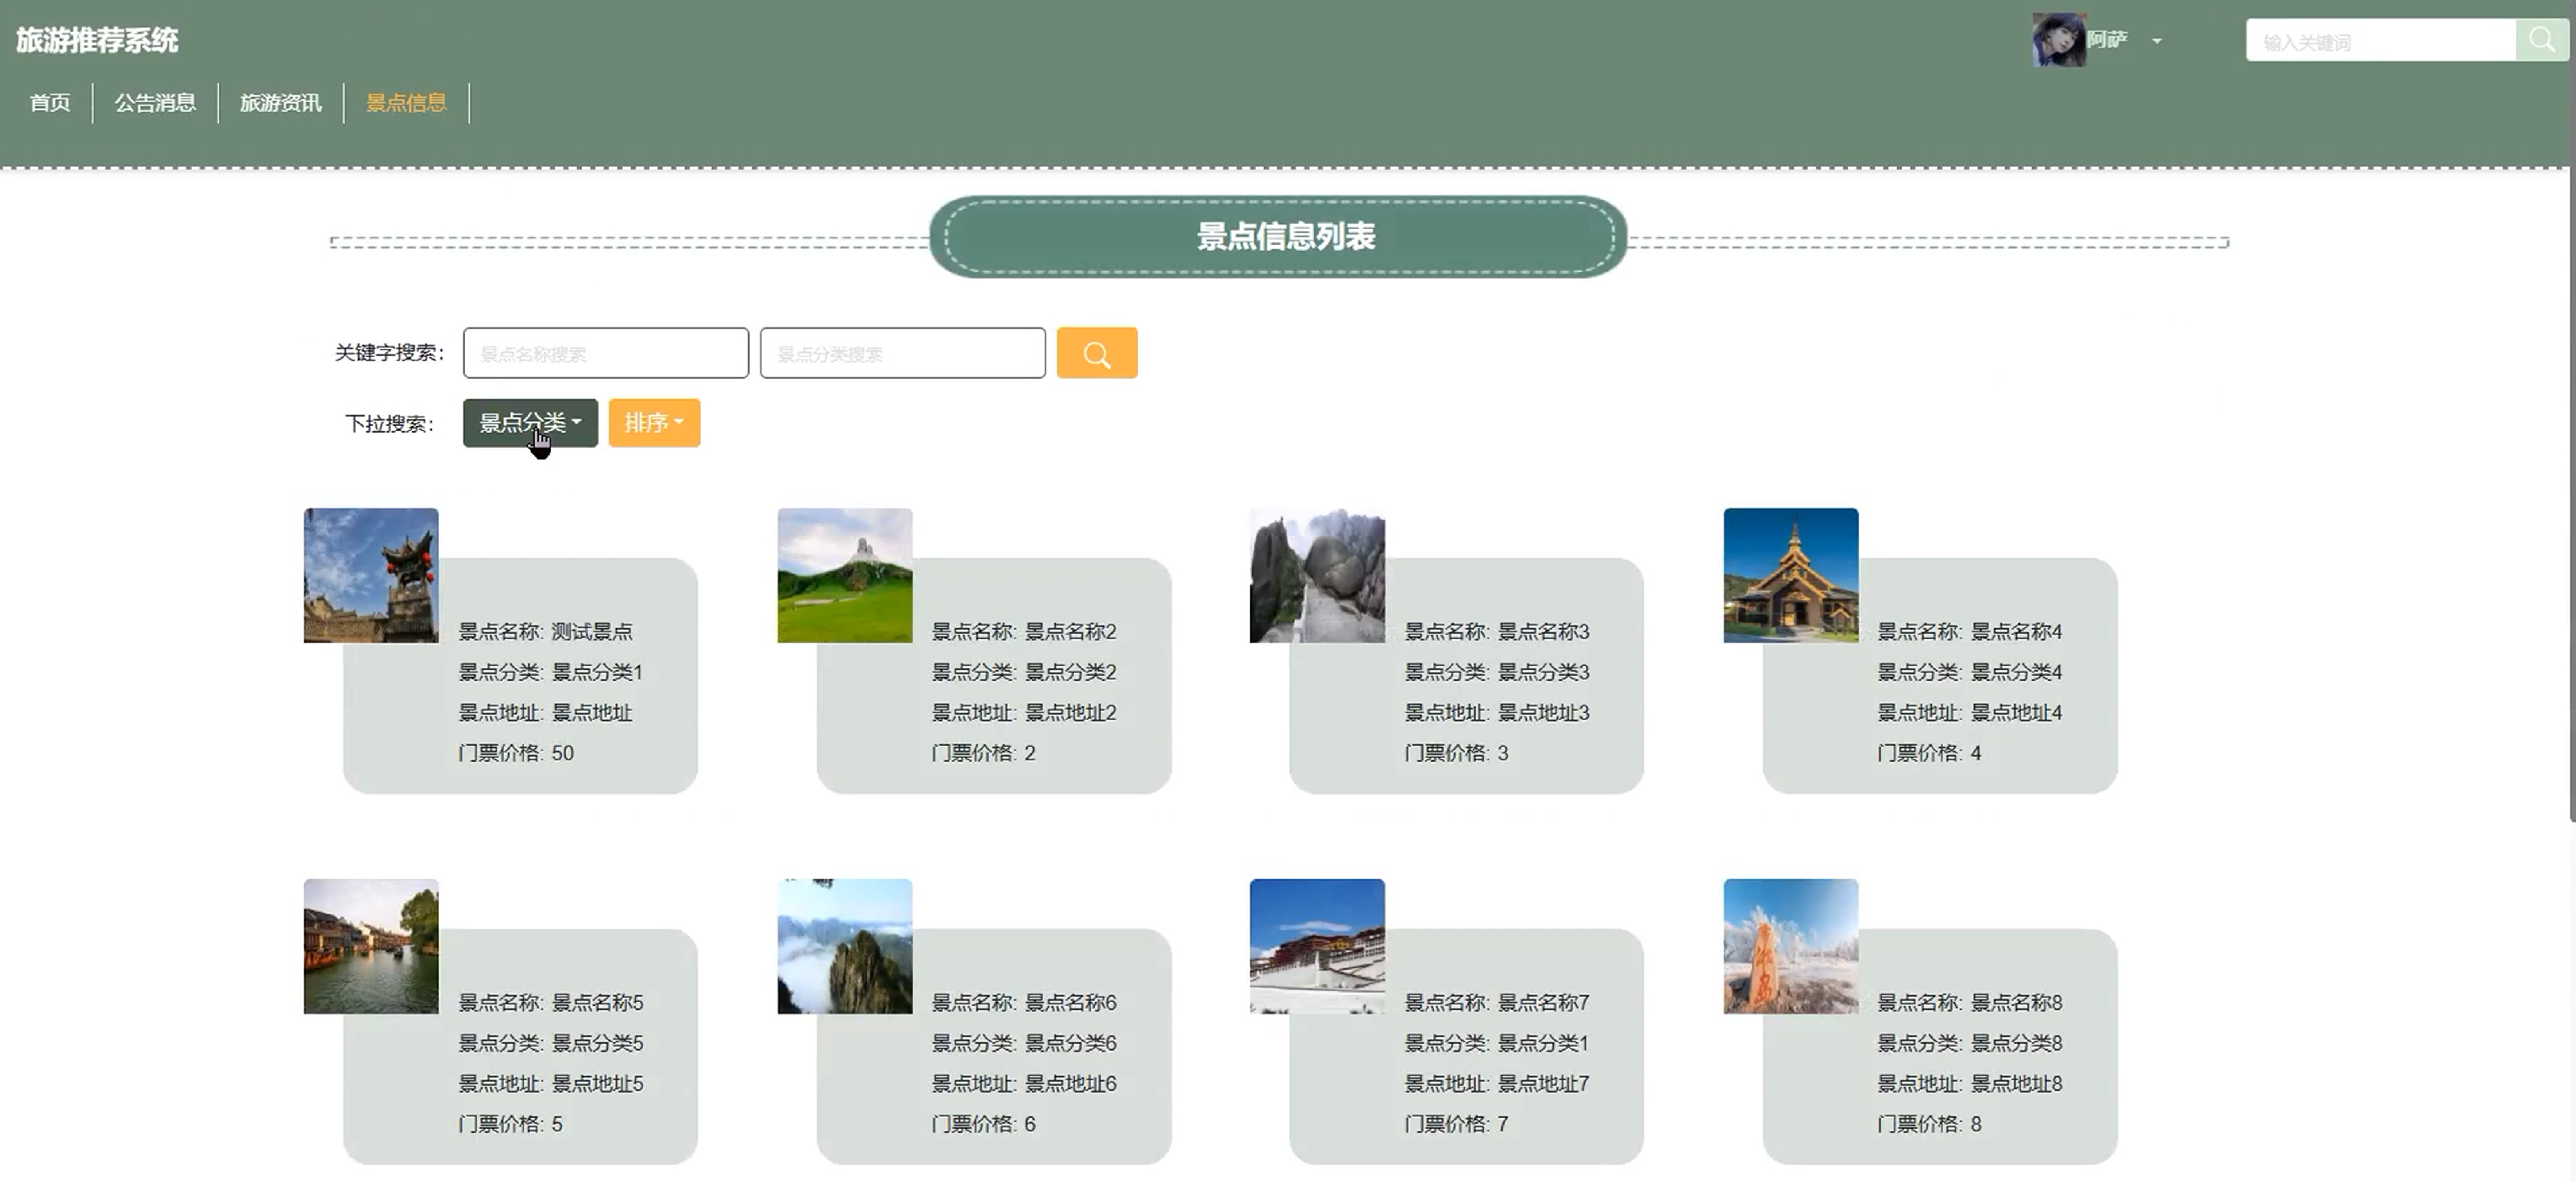Open the grassland photo for 景点名称2

(x=844, y=576)
